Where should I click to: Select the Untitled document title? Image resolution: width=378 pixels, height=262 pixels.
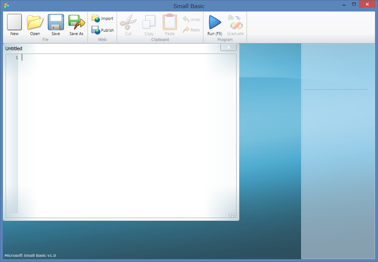pyautogui.click(x=14, y=48)
